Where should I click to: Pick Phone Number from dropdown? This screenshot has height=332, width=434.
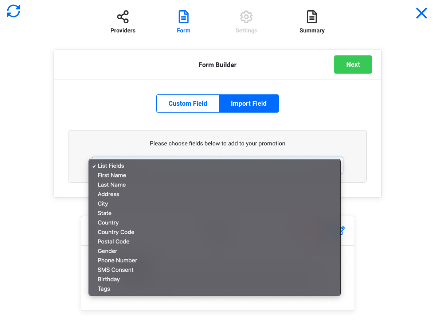[117, 261]
